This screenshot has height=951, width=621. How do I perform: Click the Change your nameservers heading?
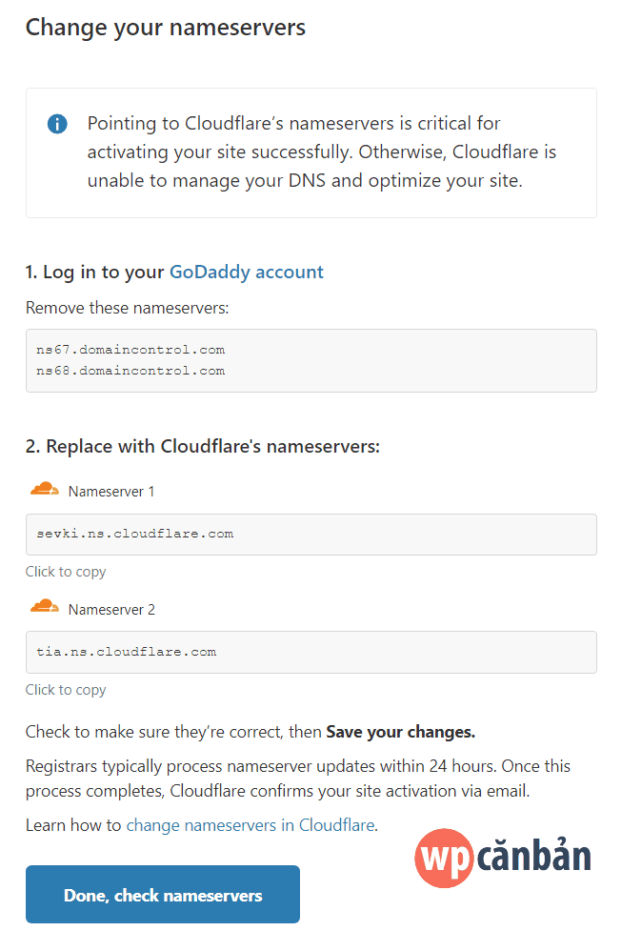165,27
